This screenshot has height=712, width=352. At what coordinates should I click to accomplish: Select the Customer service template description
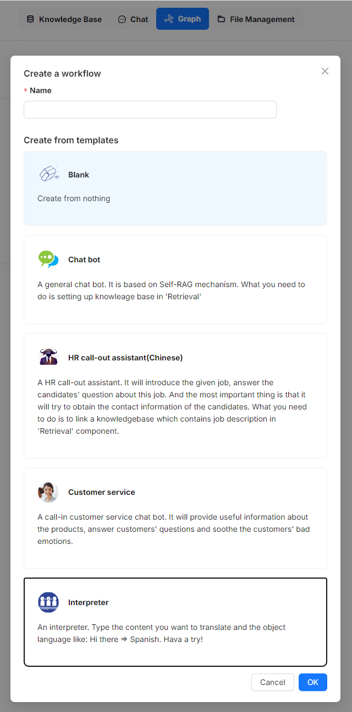(173, 529)
